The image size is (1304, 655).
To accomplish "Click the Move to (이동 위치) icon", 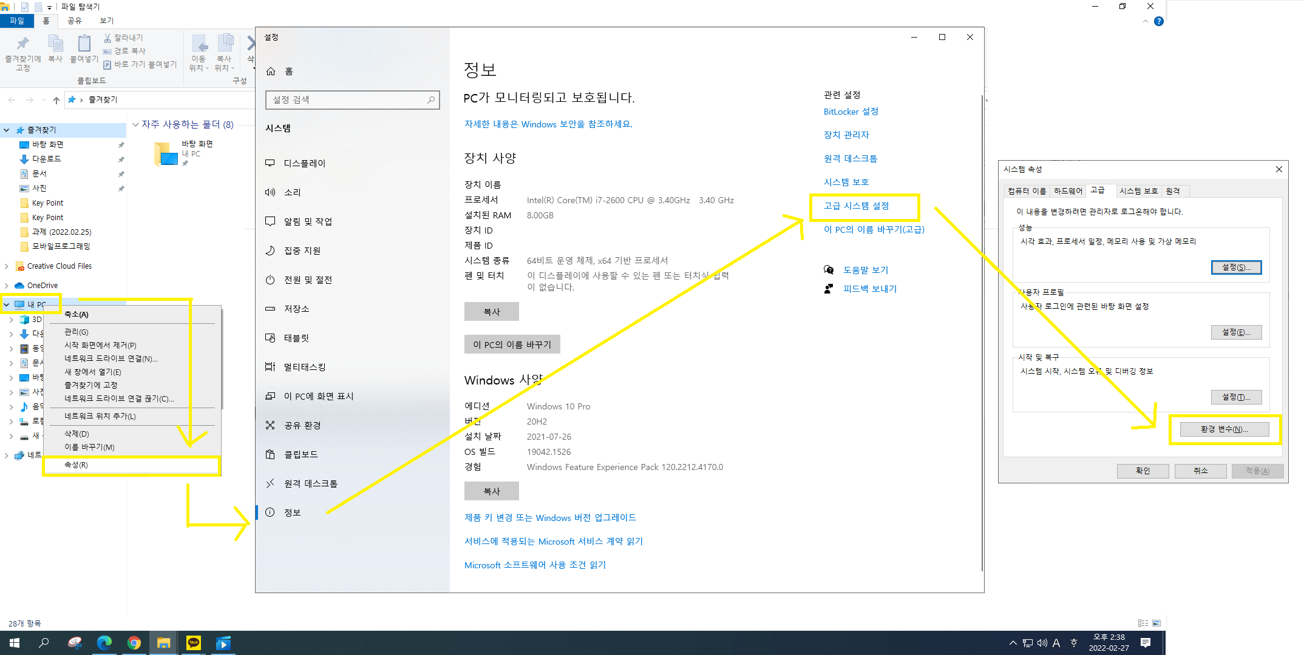I will (x=199, y=44).
